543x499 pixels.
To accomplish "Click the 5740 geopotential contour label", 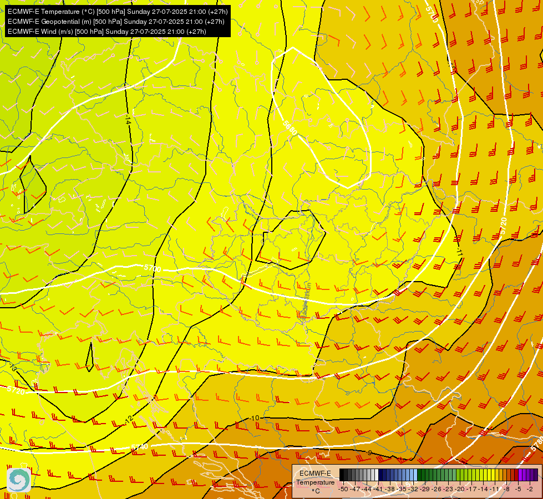I will click(140, 447).
